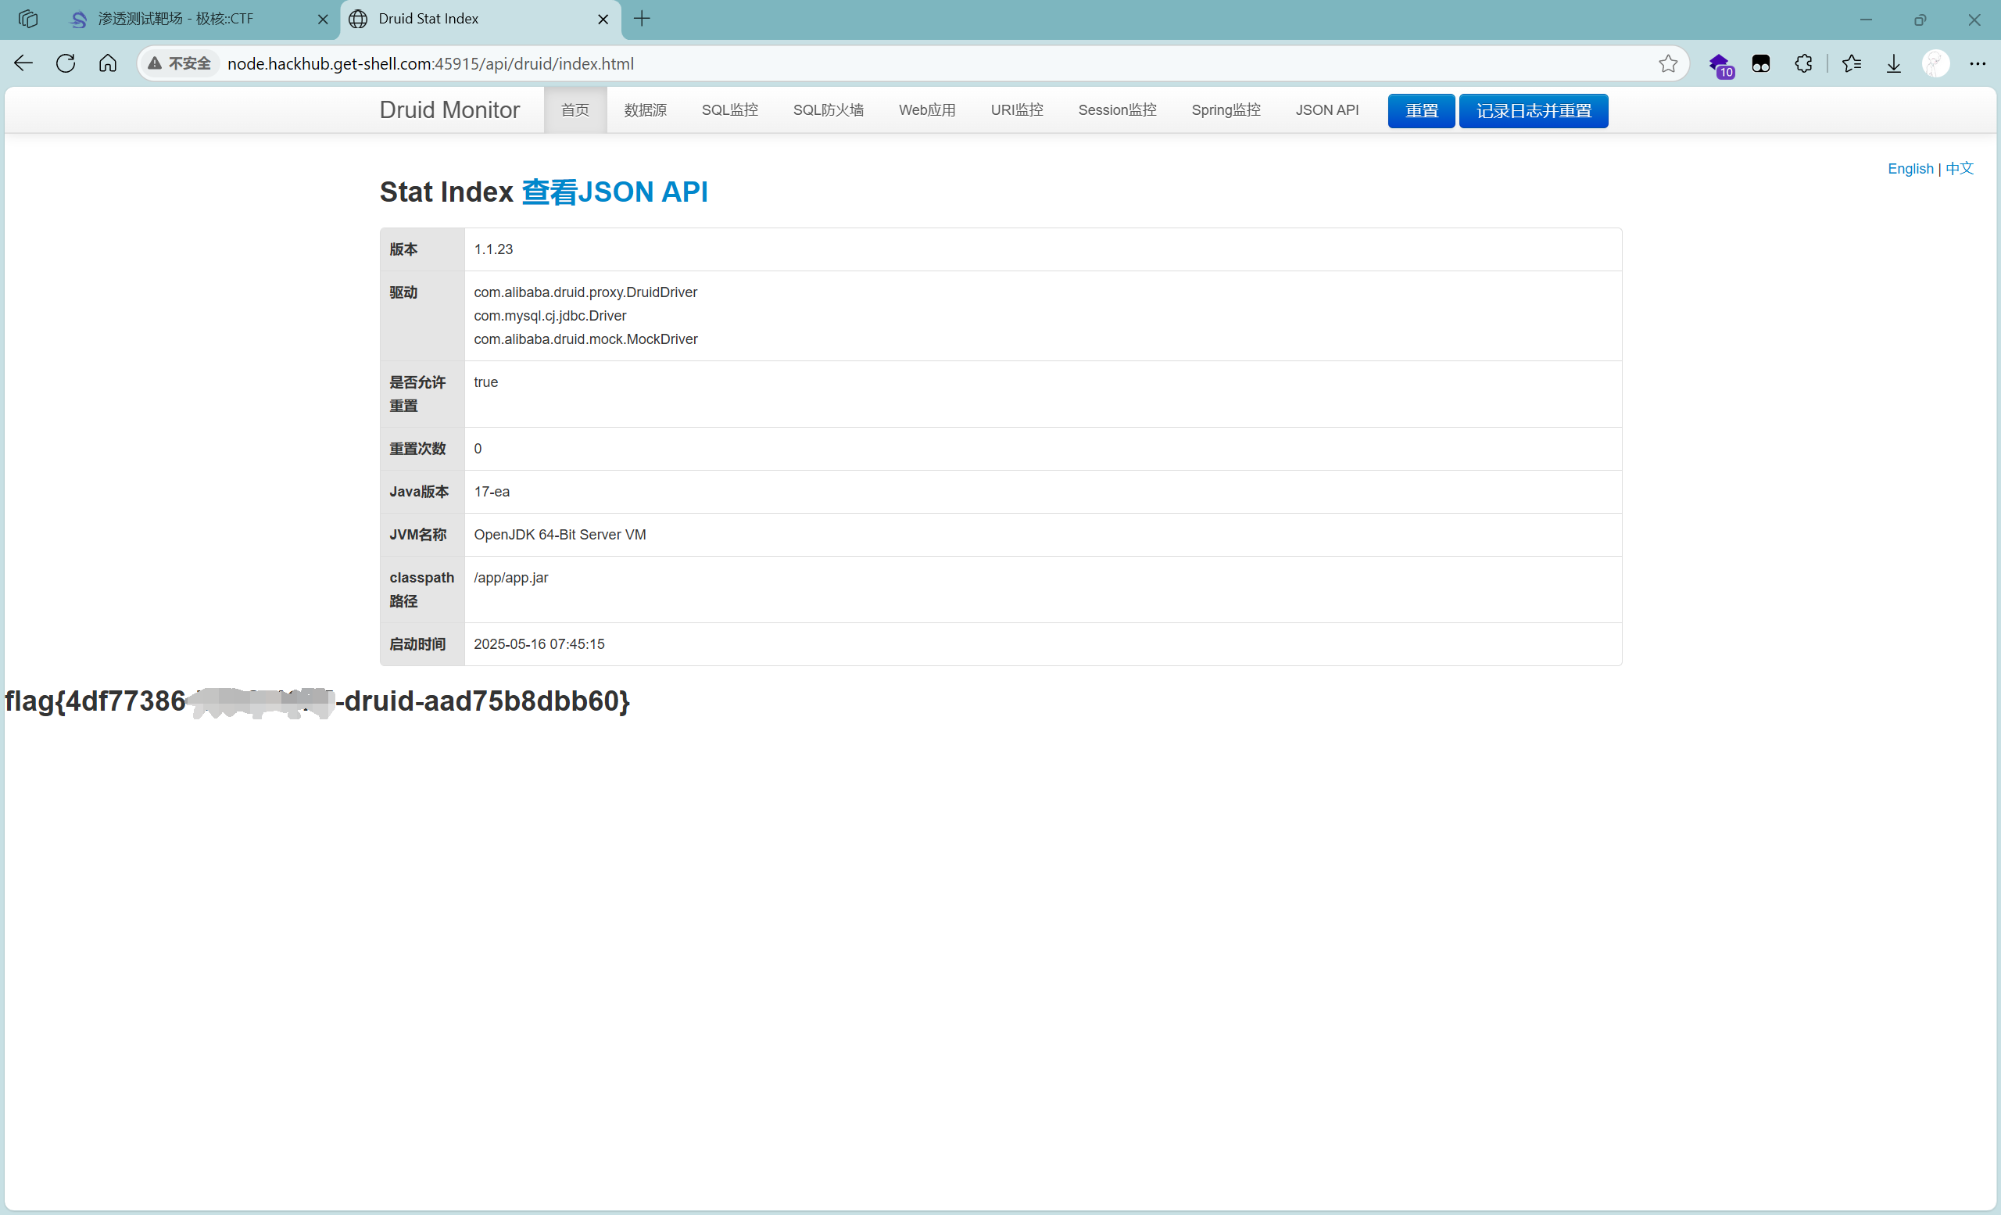
Task: Open workspaces icon at top-left
Action: coord(27,19)
